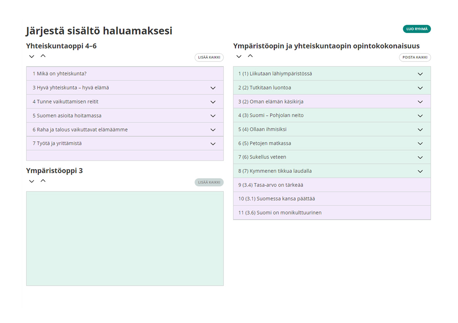Click up arrow under Ympäristöoppi 3 heading
This screenshot has height=323, width=458.
[x=43, y=181]
